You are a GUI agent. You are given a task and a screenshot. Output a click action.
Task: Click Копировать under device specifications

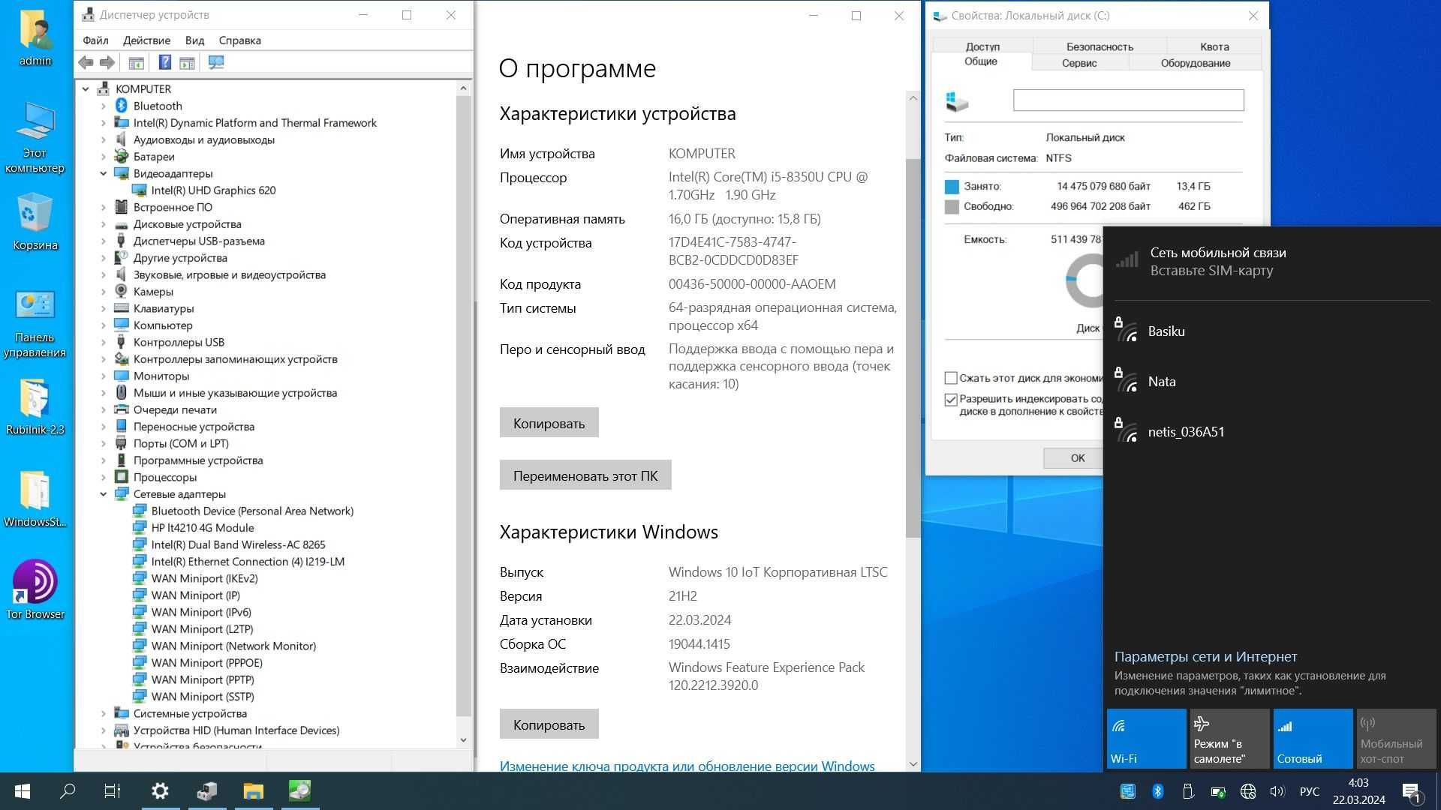(549, 423)
